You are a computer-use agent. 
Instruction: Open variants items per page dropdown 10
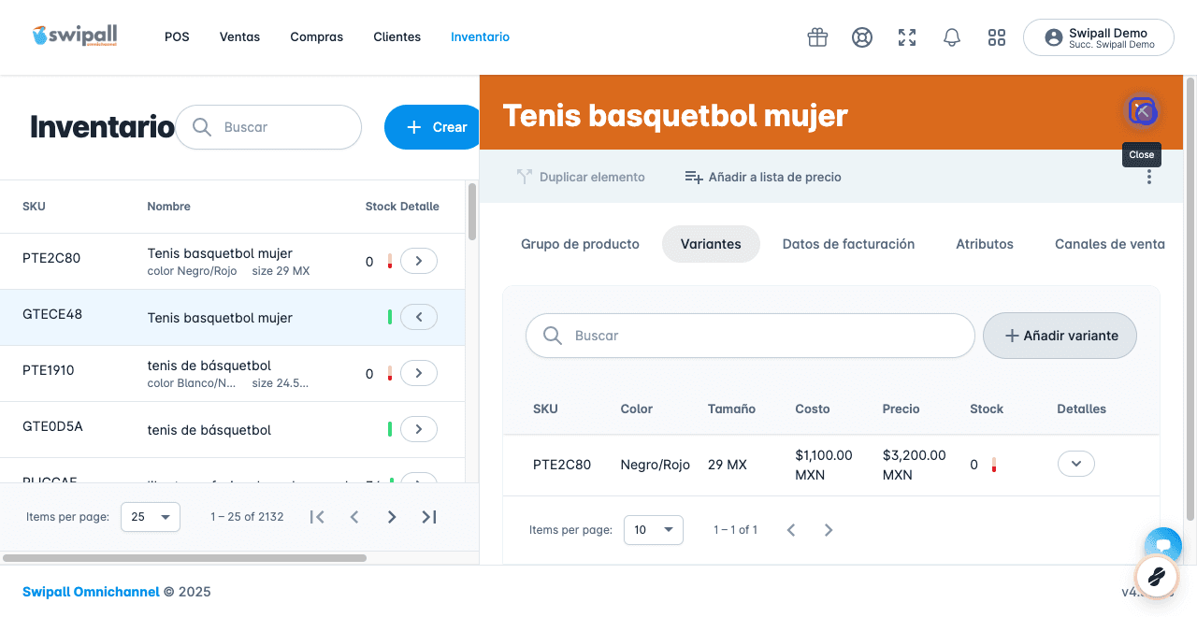point(653,530)
